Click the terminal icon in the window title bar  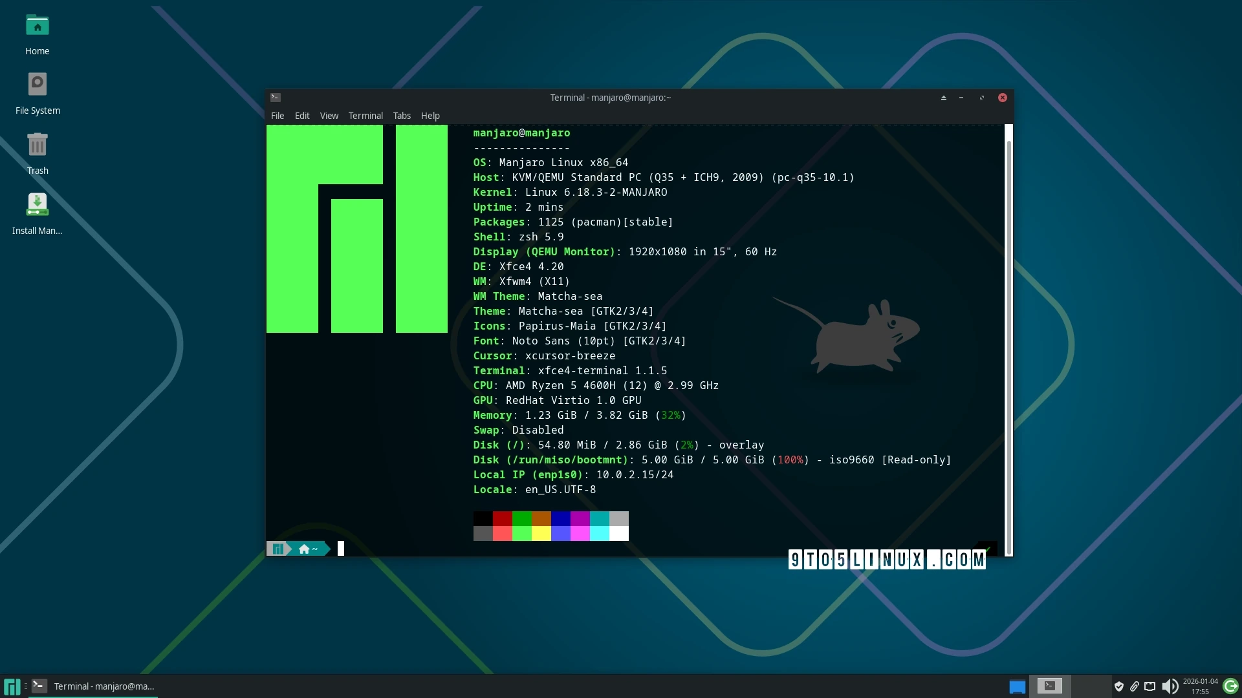[x=276, y=97]
